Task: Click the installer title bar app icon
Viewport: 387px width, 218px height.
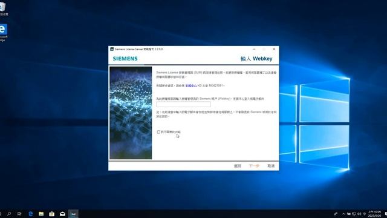Action: pos(112,49)
